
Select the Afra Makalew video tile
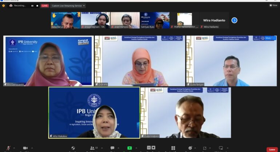94,113
